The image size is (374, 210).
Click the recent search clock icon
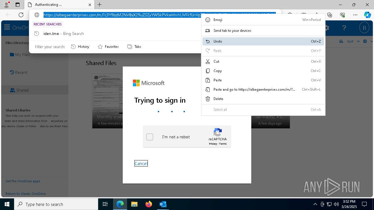click(x=37, y=34)
